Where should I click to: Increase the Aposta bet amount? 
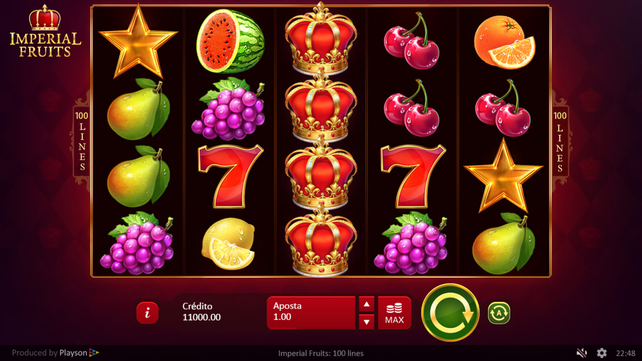pyautogui.click(x=366, y=304)
